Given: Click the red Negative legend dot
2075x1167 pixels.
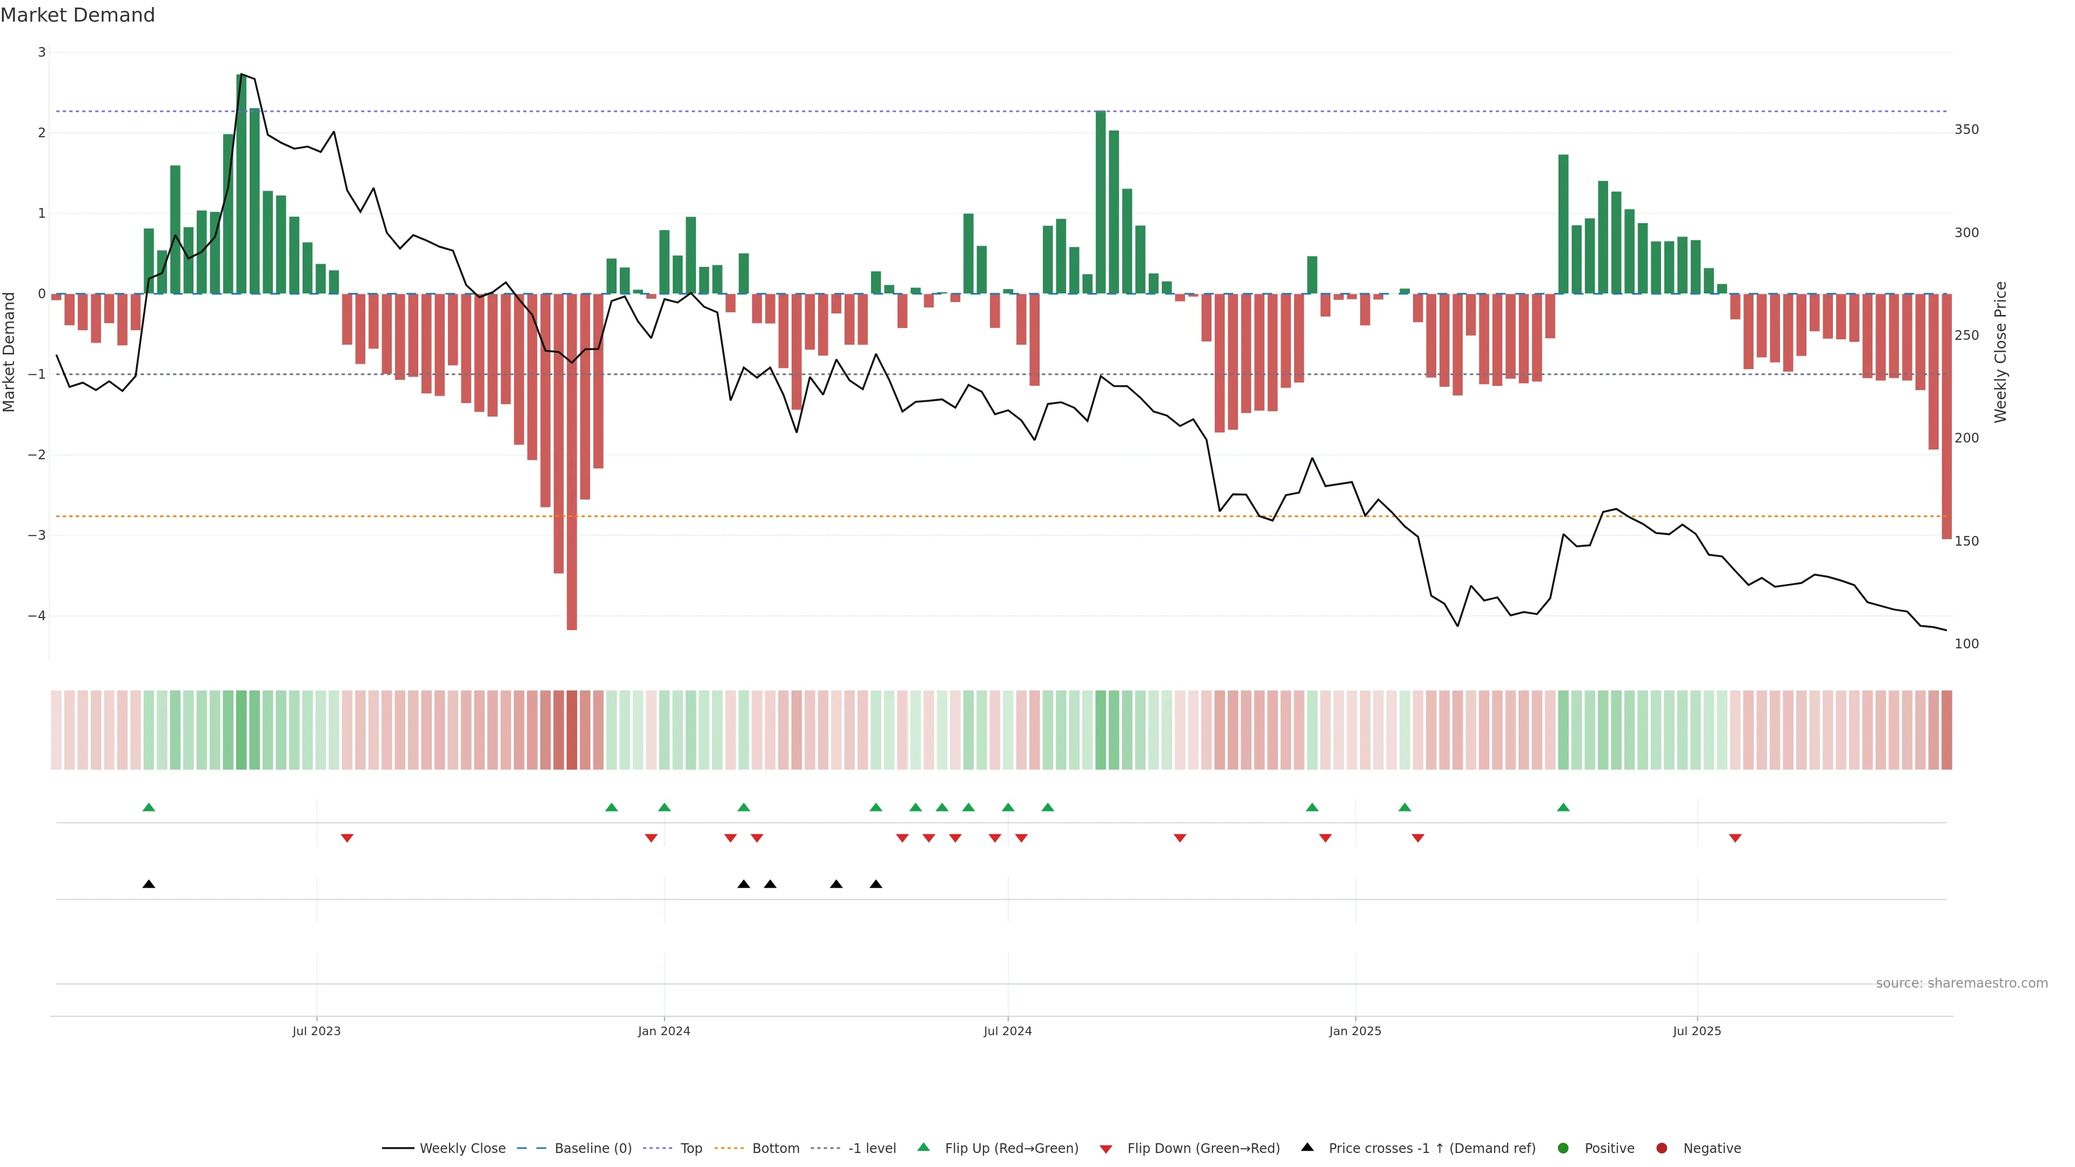Looking at the screenshot, I should point(1662,1149).
